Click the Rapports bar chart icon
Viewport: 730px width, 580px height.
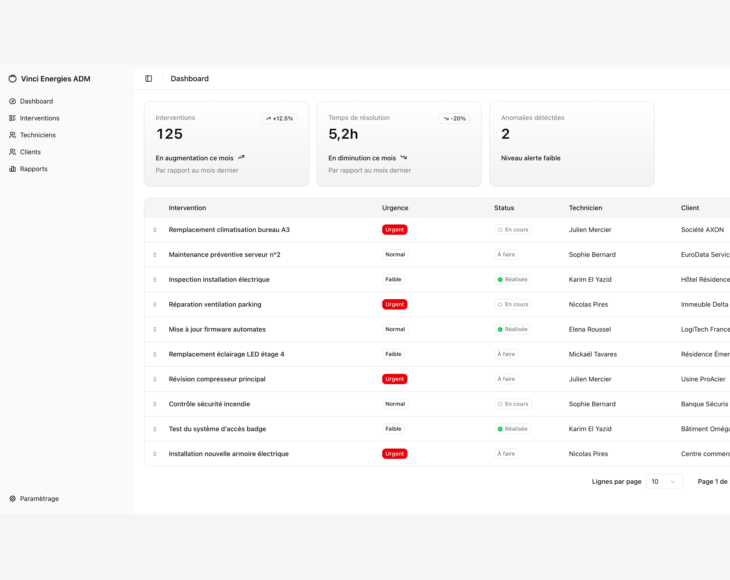12,169
